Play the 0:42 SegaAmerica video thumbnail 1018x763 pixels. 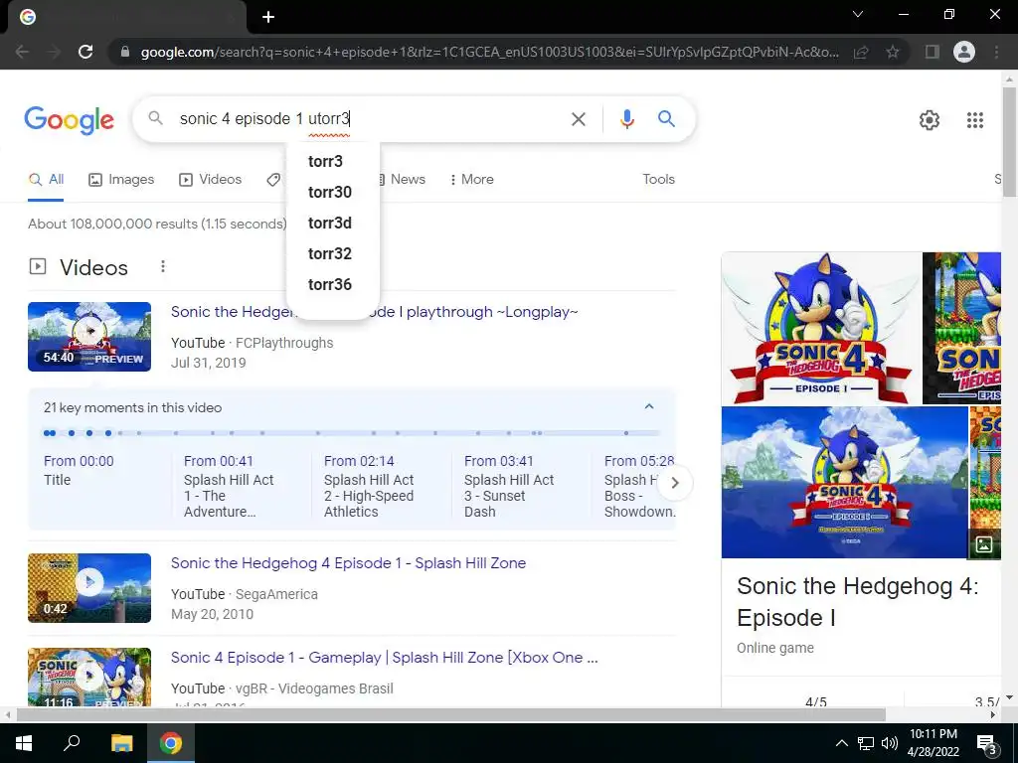pyautogui.click(x=89, y=588)
